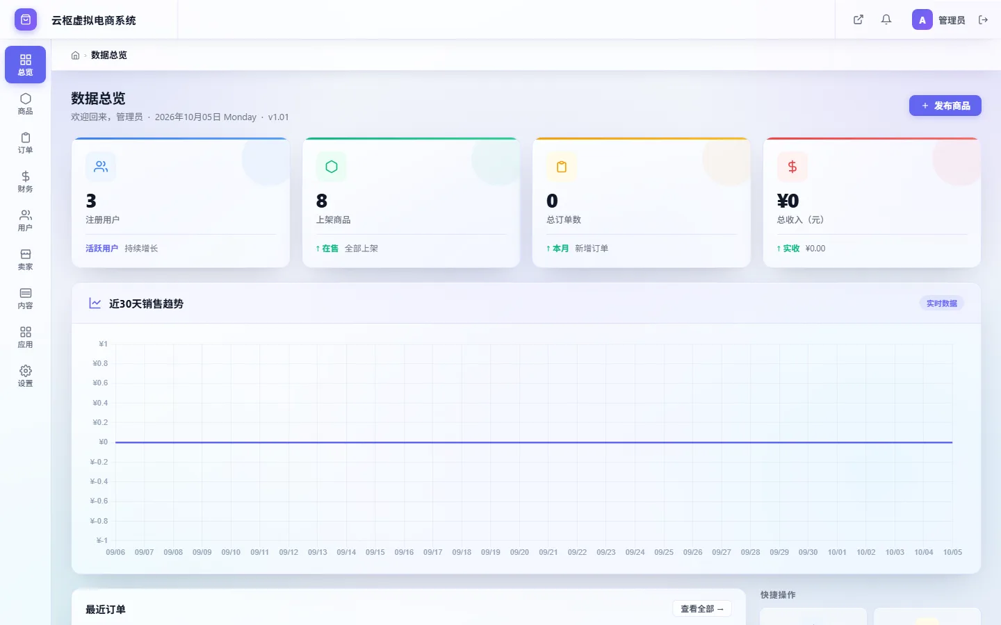The image size is (1001, 625).
Task: Open 内容 content in sidebar
Action: 25,298
